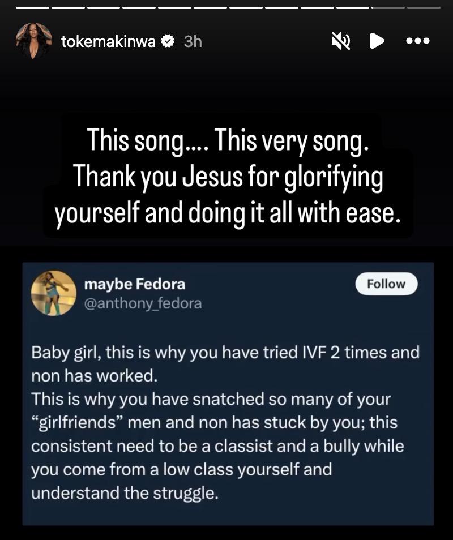Click the partially filled progress segment
453x540 pixels.
[x=388, y=8]
